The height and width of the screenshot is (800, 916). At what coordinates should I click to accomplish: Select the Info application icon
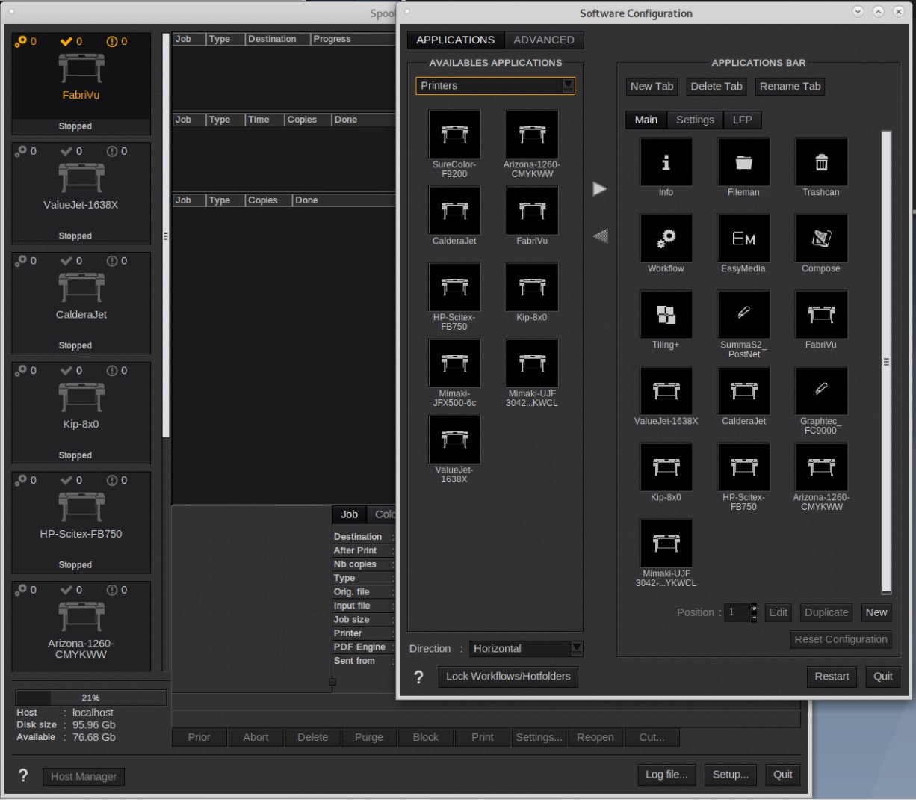coord(666,162)
